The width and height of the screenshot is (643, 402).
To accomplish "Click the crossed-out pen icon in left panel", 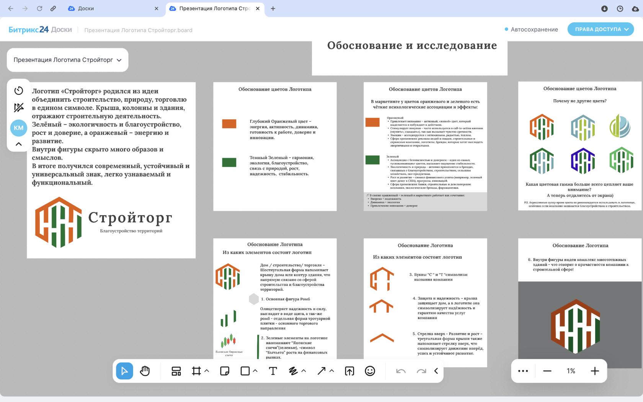I will click(19, 108).
